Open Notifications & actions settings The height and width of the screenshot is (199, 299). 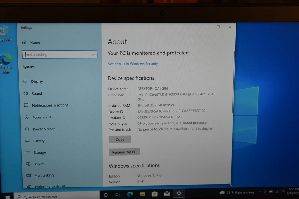[x=50, y=105]
